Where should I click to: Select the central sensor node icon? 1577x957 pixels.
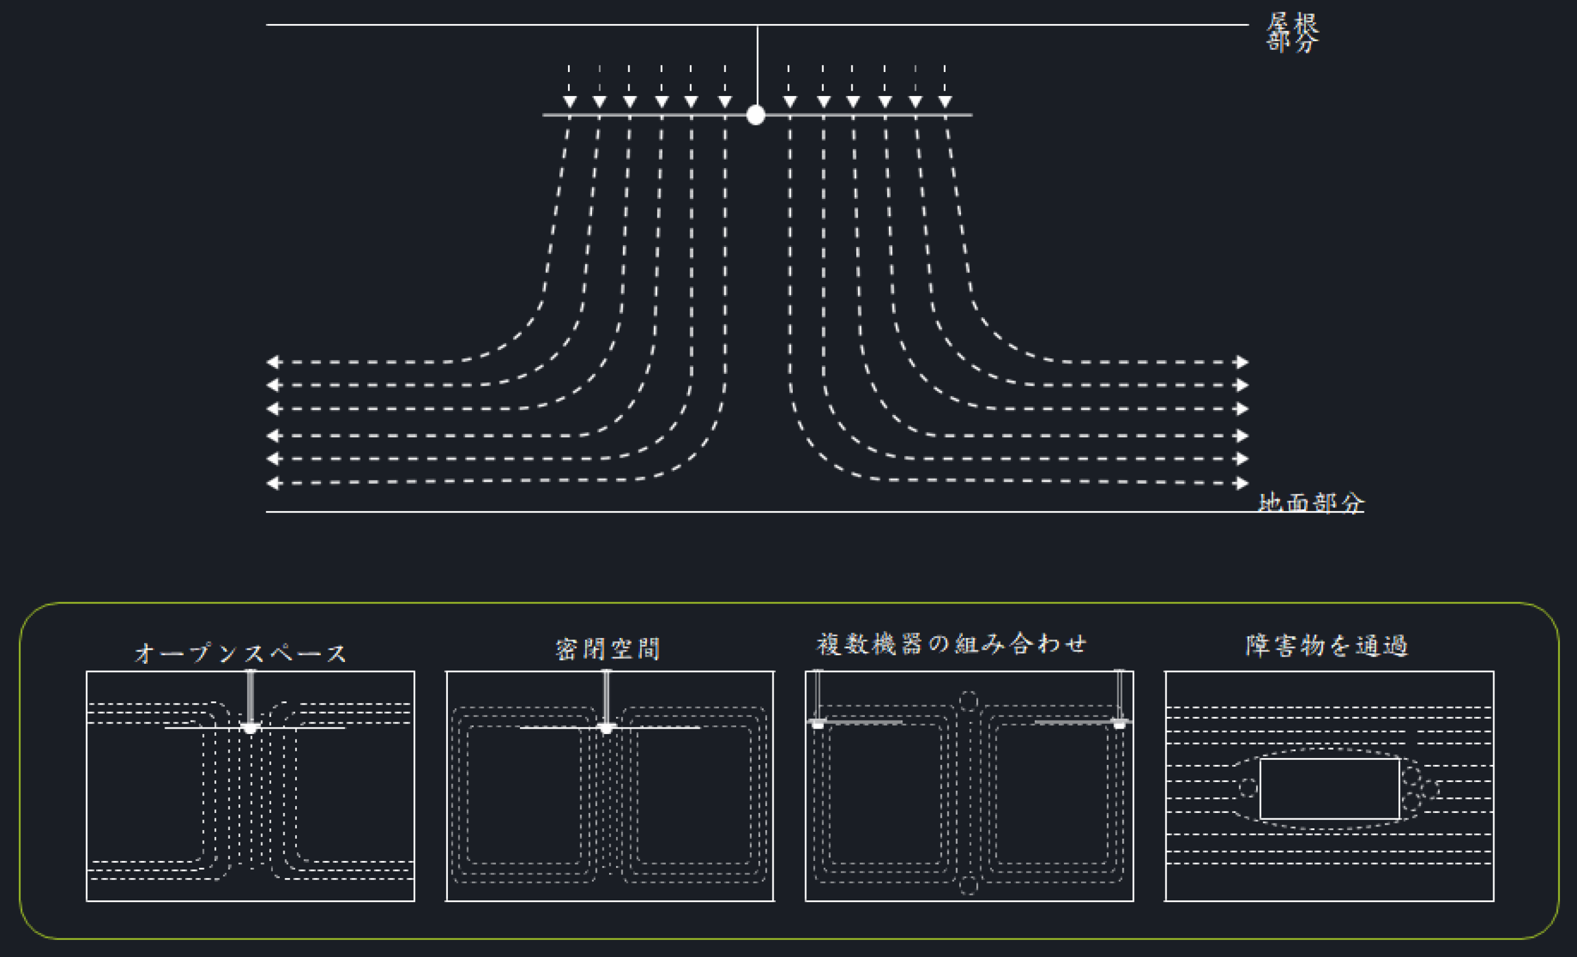point(756,115)
